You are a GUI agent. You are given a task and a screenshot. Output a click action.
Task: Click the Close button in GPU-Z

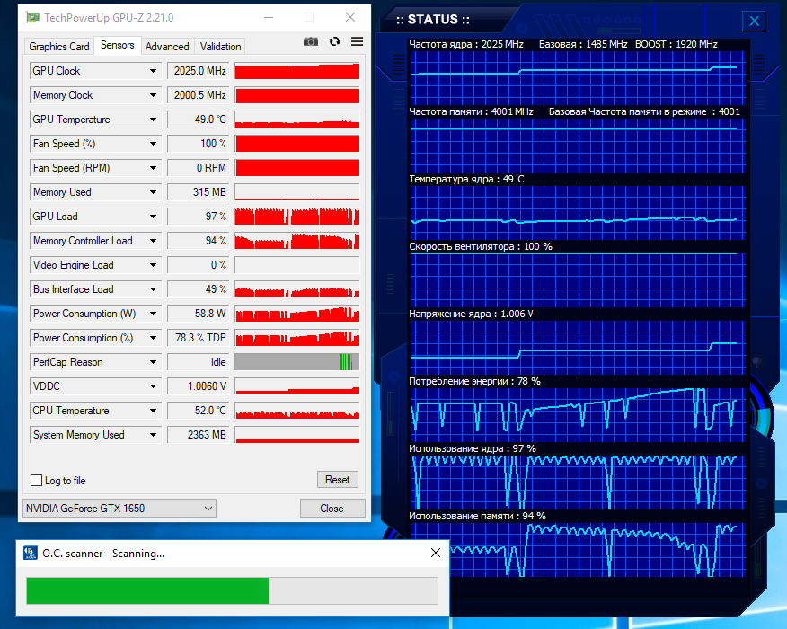(332, 509)
